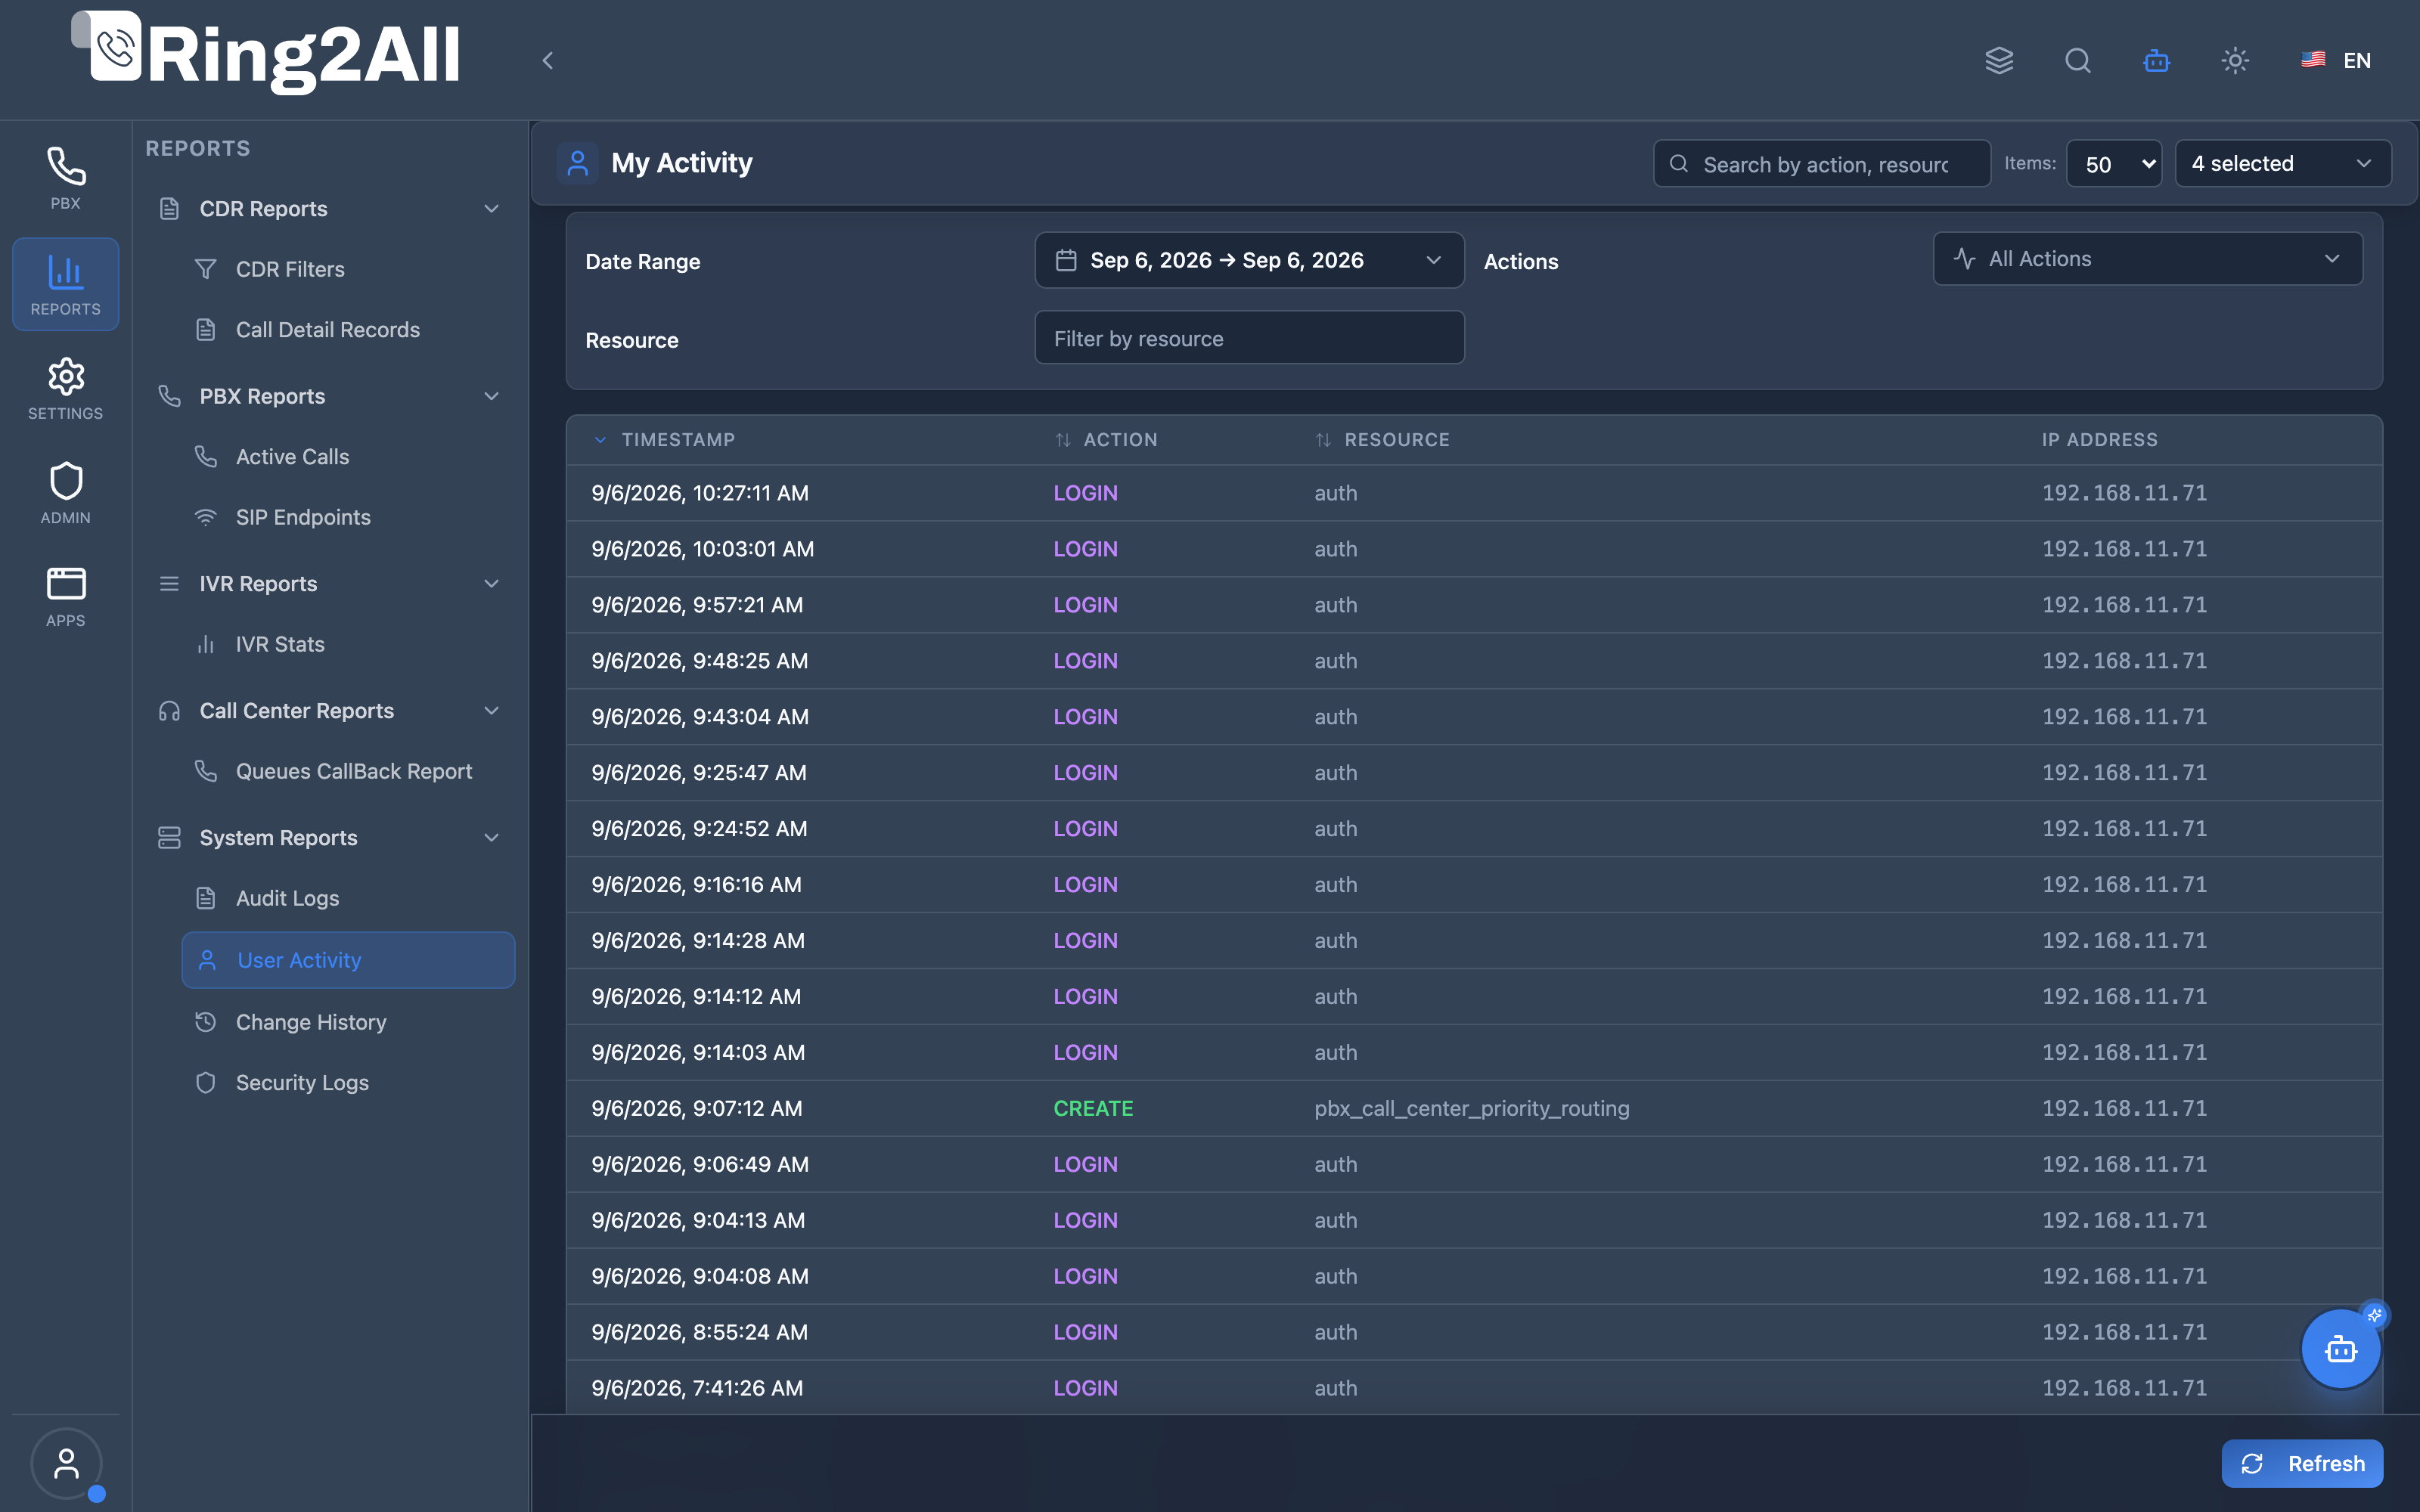
Task: Click IP address in 9:25:47 AM row
Action: [2124, 773]
